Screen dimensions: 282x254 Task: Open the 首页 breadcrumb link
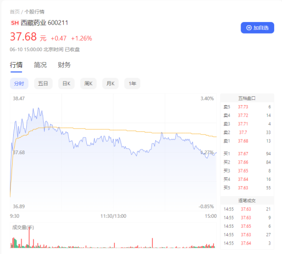[x=15, y=12]
